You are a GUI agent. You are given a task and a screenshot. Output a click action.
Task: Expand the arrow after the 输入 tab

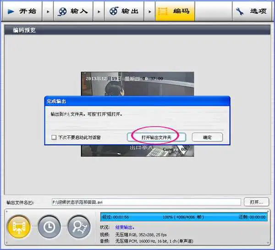pyautogui.click(x=99, y=12)
